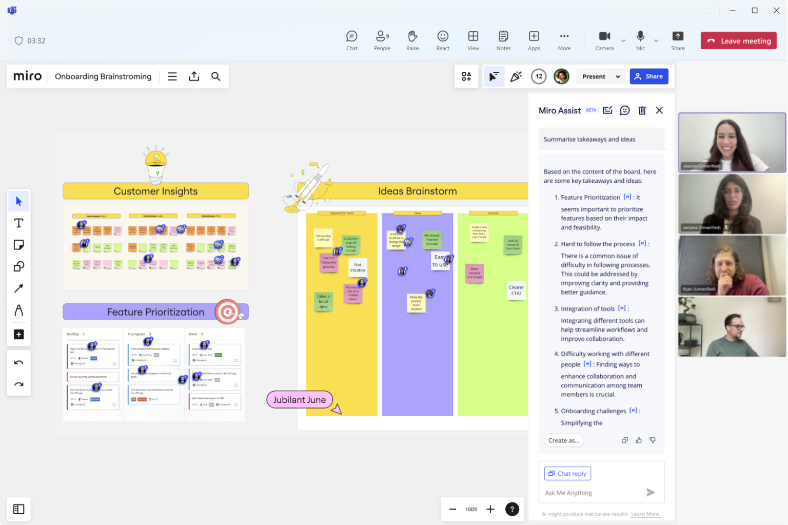The width and height of the screenshot is (788, 525).
Task: Open the Mic device dropdown
Action: pyautogui.click(x=656, y=41)
